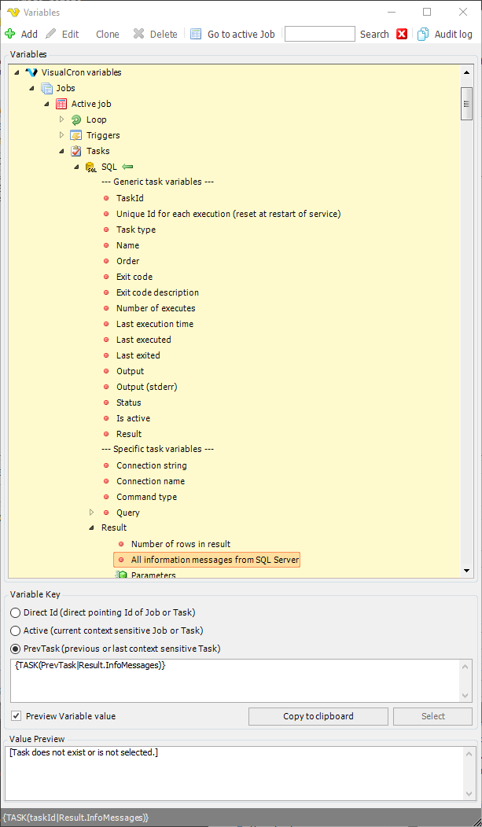
Task: Click the green Add plus icon
Action: point(10,34)
